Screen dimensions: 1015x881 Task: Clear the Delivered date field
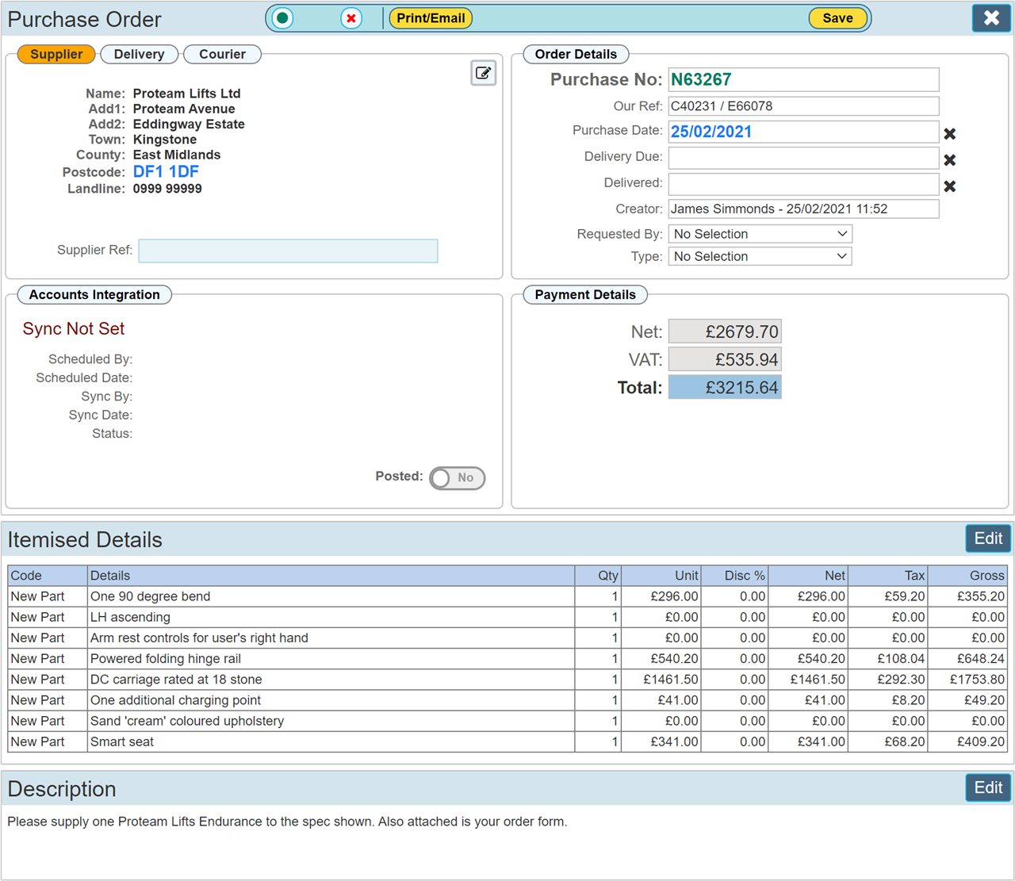coord(950,186)
